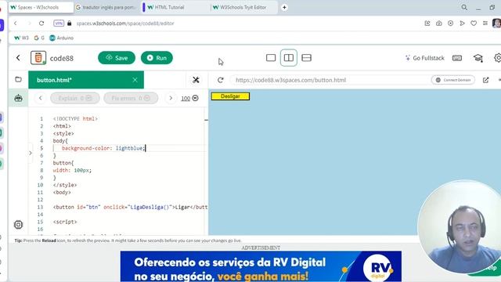501x282 pixels.
Task: Click Connect Domain button
Action: tap(453, 80)
